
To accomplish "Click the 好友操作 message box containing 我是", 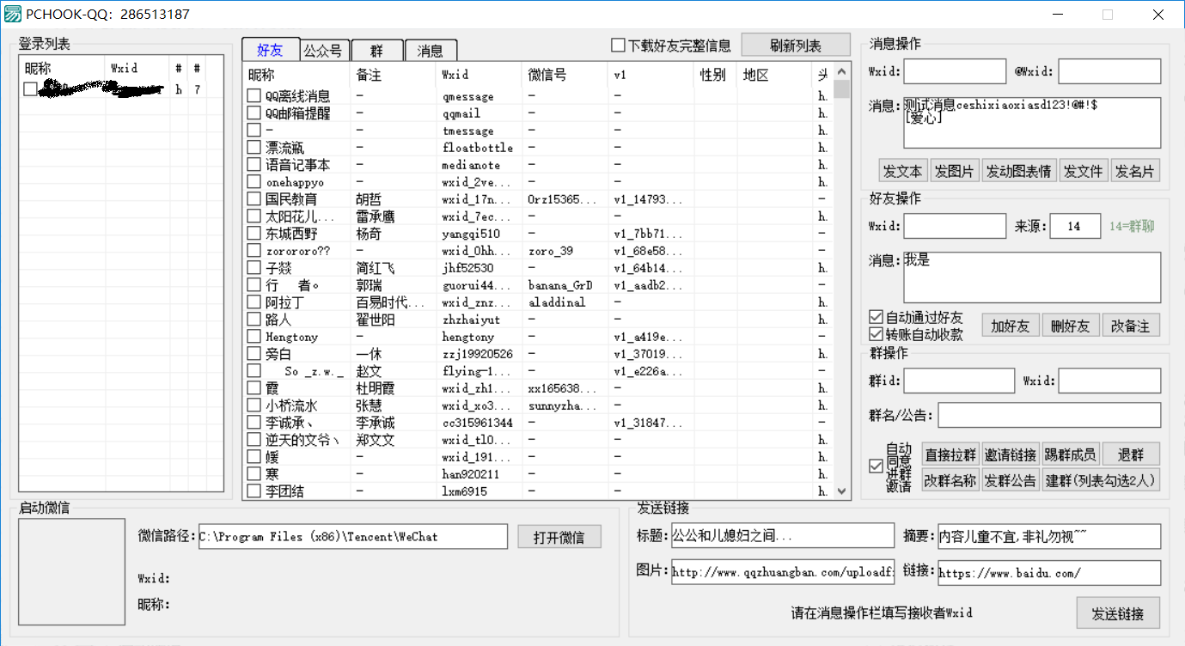I will [1032, 277].
